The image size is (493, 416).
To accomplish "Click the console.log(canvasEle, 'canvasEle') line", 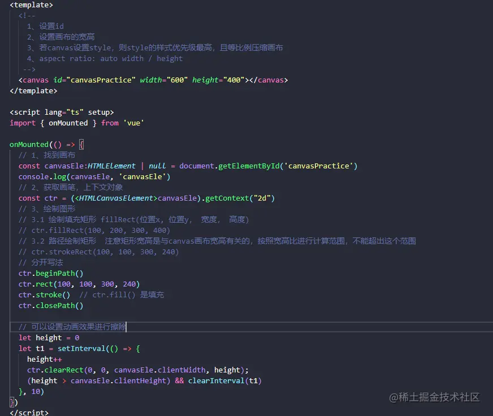I will click(x=94, y=177).
